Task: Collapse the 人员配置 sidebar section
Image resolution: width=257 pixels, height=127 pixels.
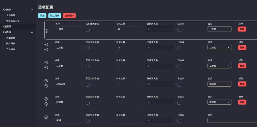Action: click(x=32, y=10)
